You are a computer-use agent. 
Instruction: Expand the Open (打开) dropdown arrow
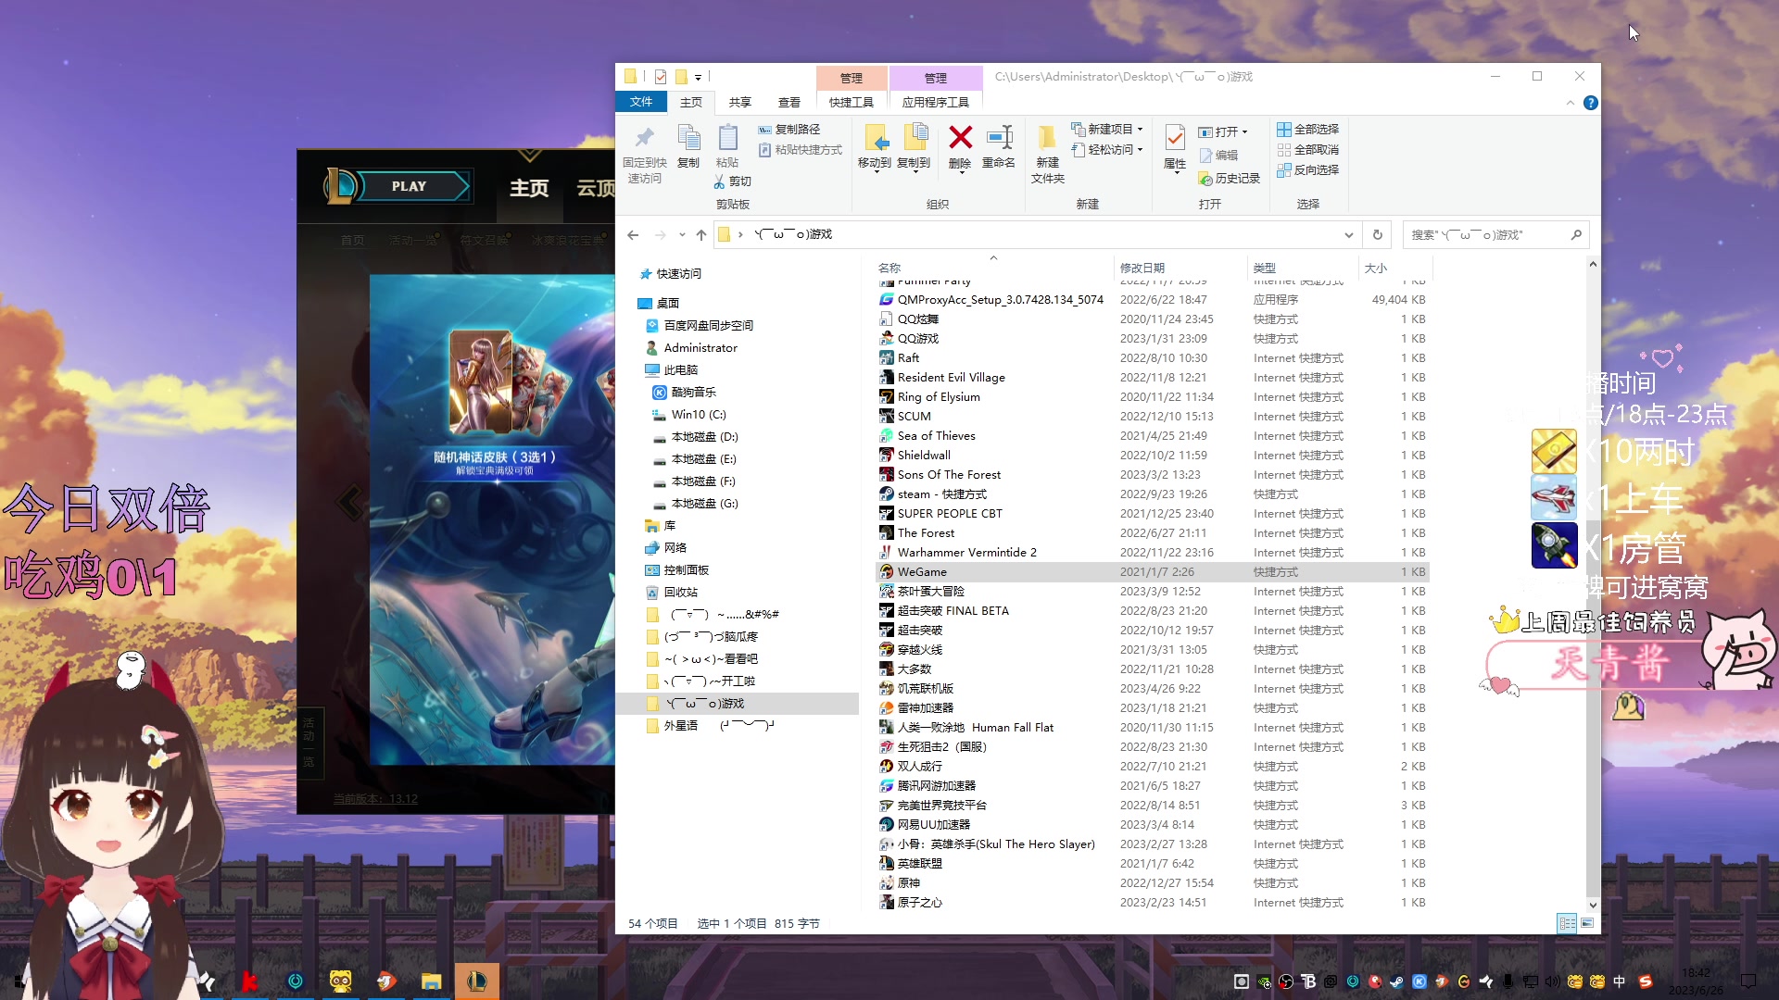pyautogui.click(x=1244, y=132)
